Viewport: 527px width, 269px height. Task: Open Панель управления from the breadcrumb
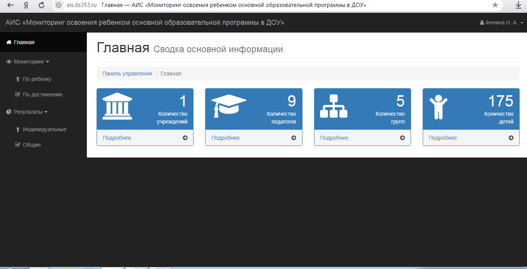126,74
